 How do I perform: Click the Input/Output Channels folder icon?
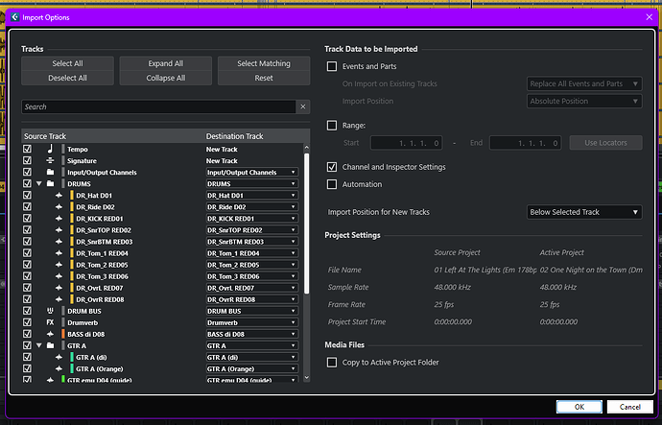coord(50,172)
